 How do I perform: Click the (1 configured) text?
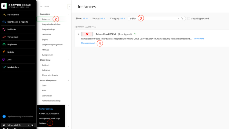click(x=125, y=34)
